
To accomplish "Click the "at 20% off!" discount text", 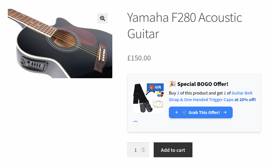I will (x=245, y=100).
